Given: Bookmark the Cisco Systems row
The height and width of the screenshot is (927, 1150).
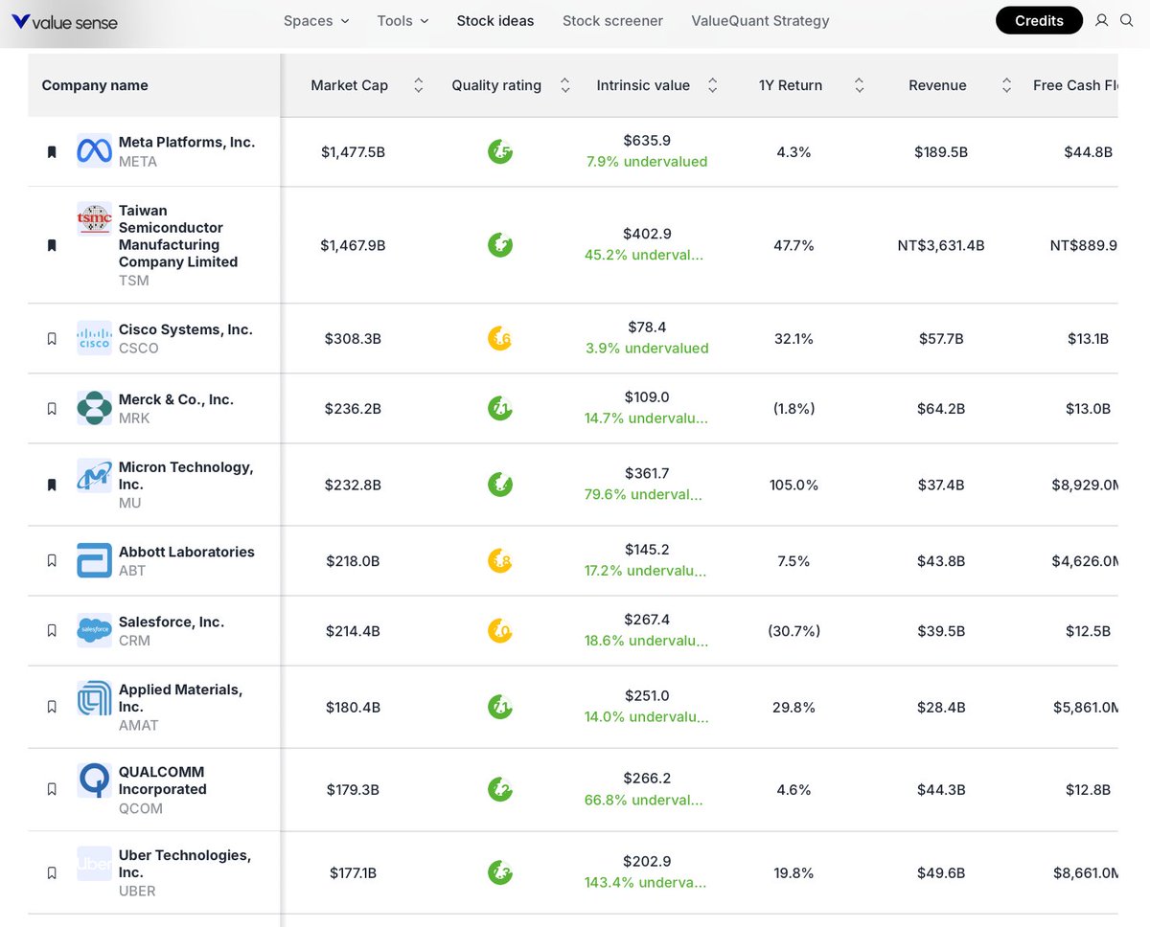Looking at the screenshot, I should pyautogui.click(x=52, y=338).
